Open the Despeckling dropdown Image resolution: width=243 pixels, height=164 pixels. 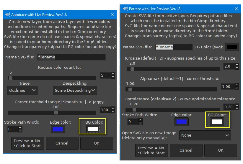click(x=75, y=90)
